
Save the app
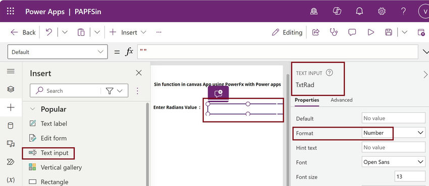coord(389,32)
